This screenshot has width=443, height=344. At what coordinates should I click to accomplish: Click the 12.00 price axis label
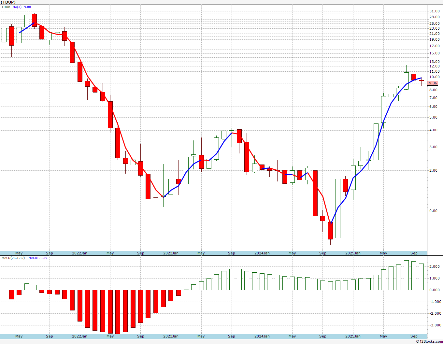(435, 66)
